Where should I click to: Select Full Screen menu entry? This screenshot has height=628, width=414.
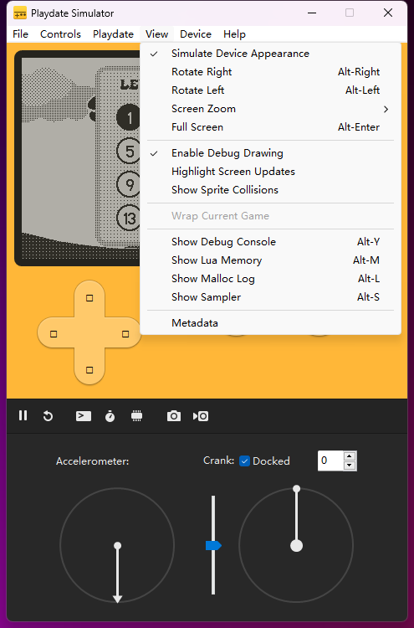pyautogui.click(x=270, y=127)
